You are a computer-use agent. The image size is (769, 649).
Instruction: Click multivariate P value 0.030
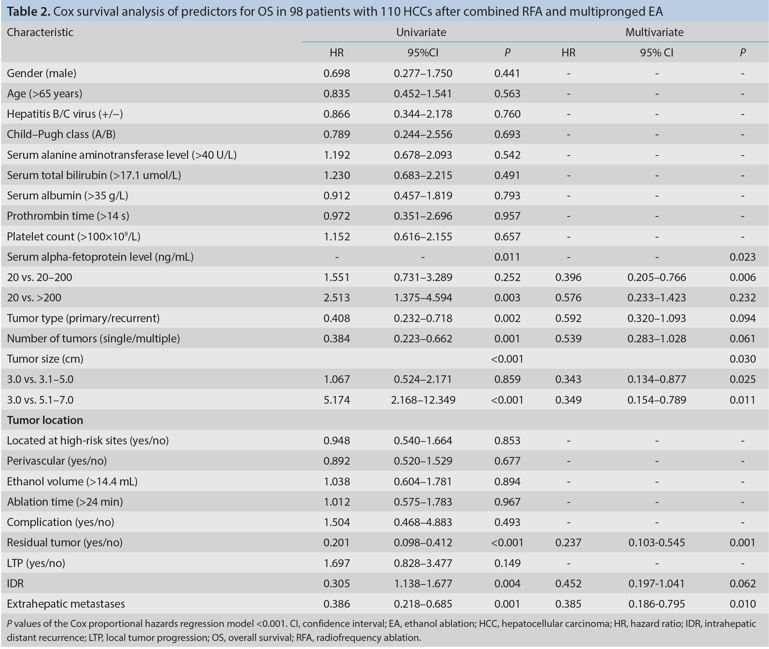pos(742,359)
